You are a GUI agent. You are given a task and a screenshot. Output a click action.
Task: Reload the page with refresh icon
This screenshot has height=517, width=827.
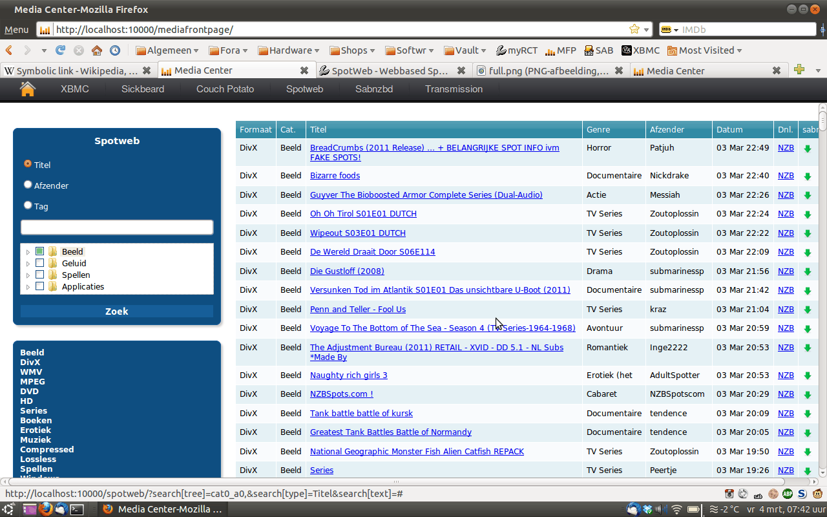61,50
